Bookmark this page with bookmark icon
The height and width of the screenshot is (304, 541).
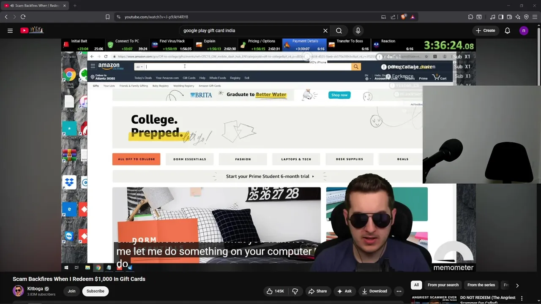[107, 17]
